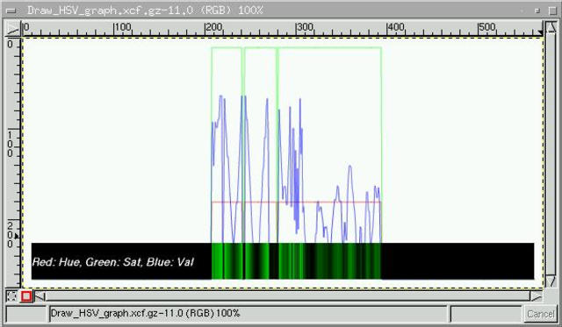Click the small iconify button in the title bar
Image resolution: width=562 pixels, height=327 pixels.
coord(537,11)
